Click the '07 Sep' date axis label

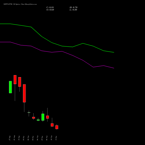(42, 138)
